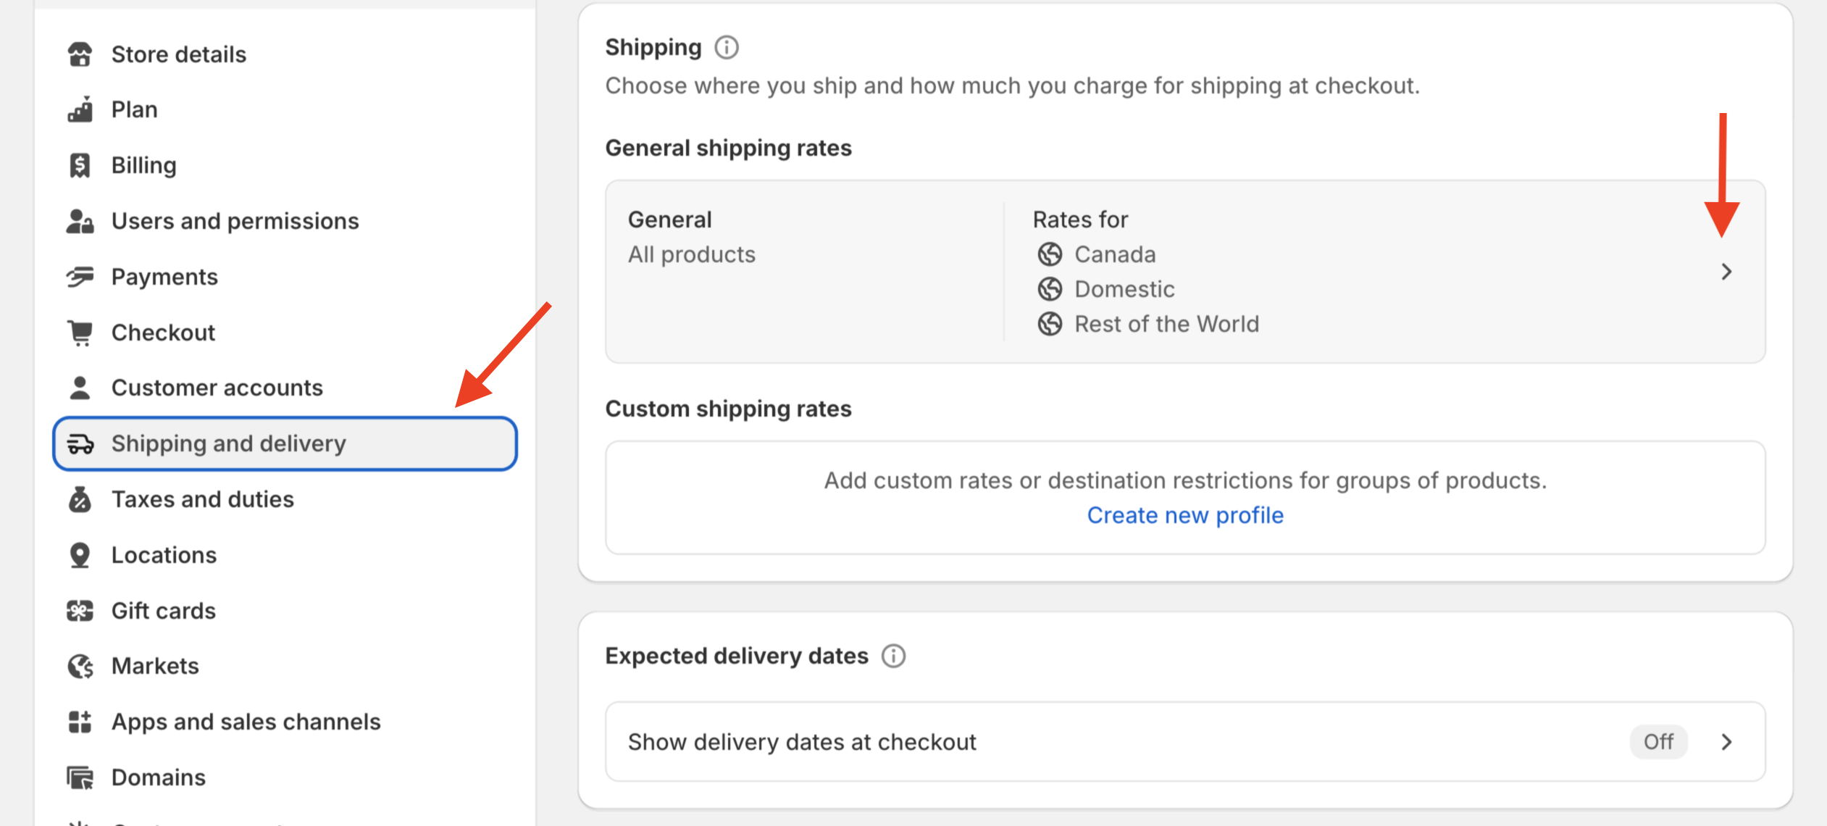
Task: Toggle the Off badge for delivery dates
Action: [x=1657, y=742]
